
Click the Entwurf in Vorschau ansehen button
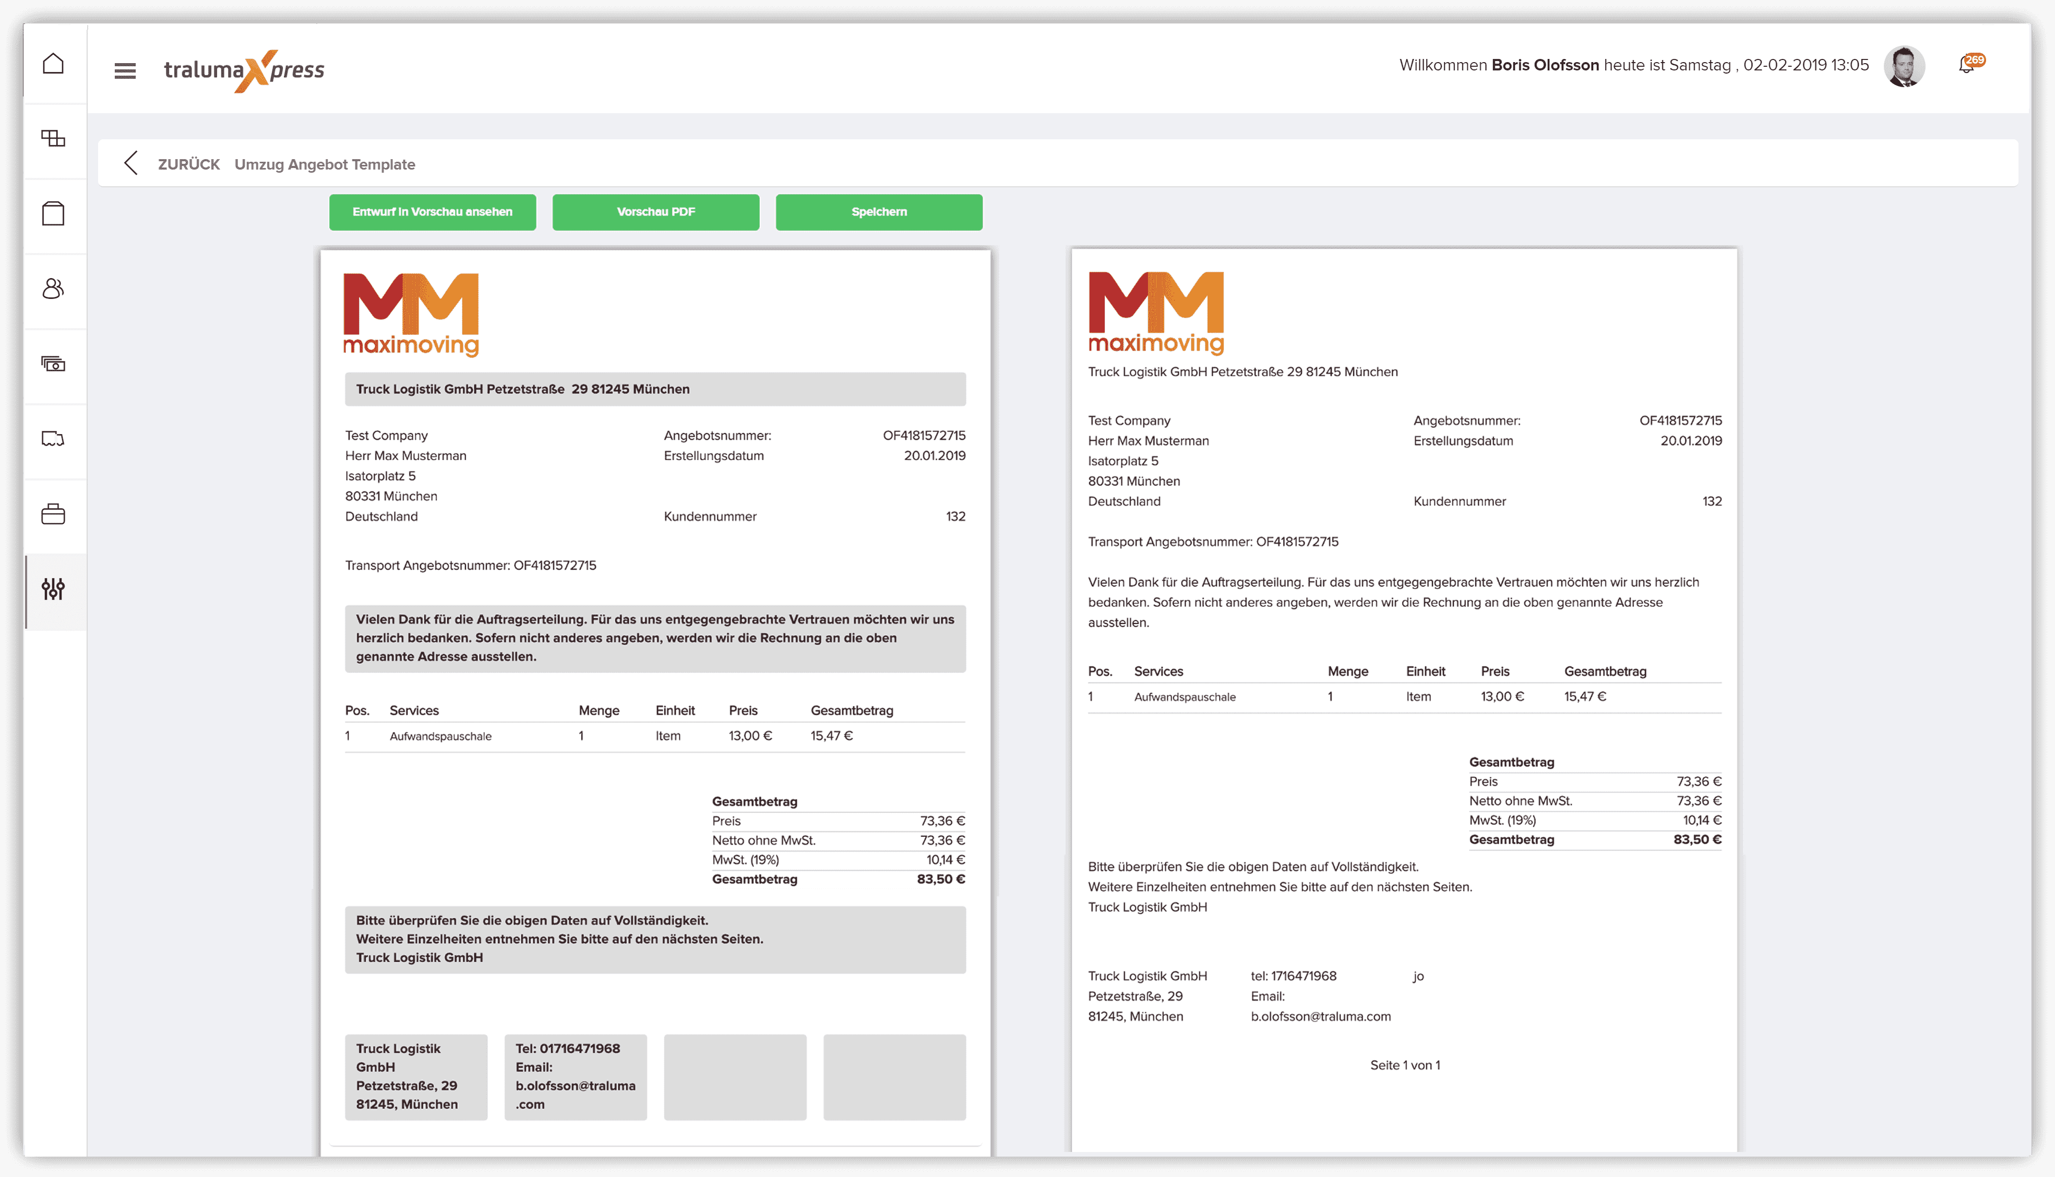click(x=432, y=212)
